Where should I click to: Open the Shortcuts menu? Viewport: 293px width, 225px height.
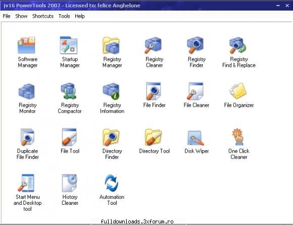coord(43,16)
